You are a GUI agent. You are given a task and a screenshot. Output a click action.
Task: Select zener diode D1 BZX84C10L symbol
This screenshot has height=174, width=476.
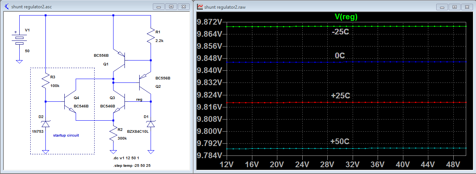pyautogui.click(x=151, y=123)
